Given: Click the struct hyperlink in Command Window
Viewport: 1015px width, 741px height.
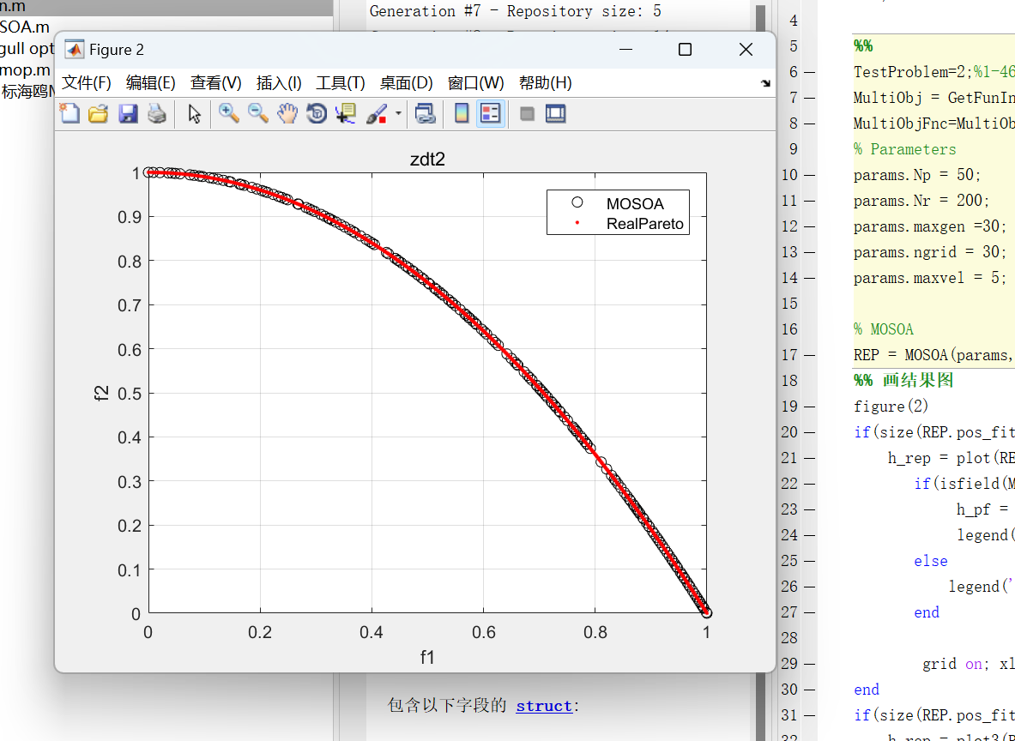Looking at the screenshot, I should click(x=544, y=705).
